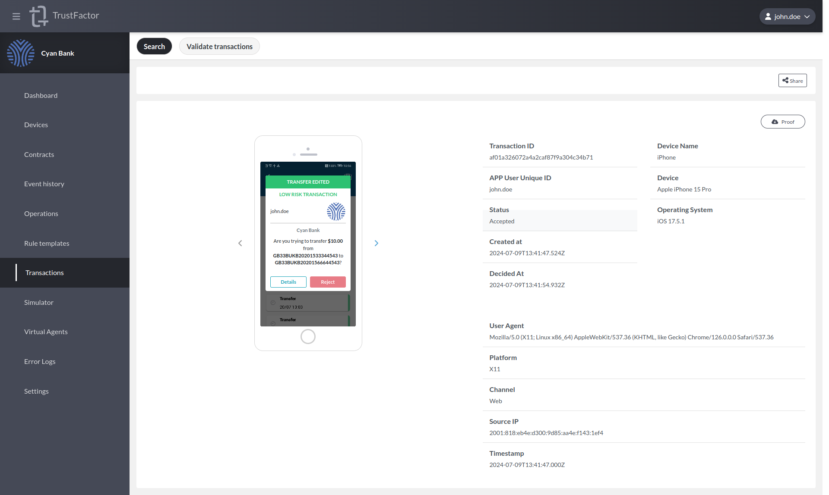Open the john.doe account dropdown
Viewport: 829px width, 495px height.
(787, 16)
